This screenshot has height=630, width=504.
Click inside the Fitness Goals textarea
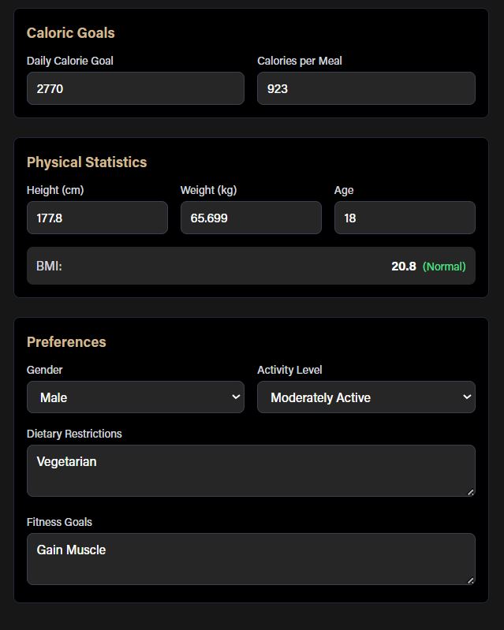(251, 559)
